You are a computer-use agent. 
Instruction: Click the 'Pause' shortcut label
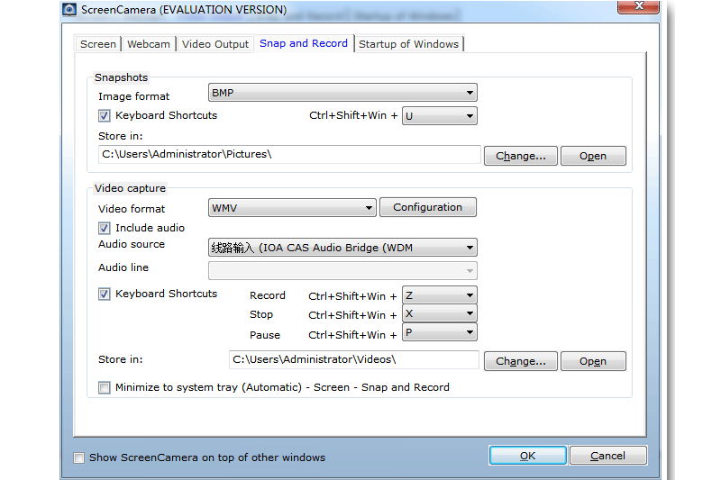[265, 335]
